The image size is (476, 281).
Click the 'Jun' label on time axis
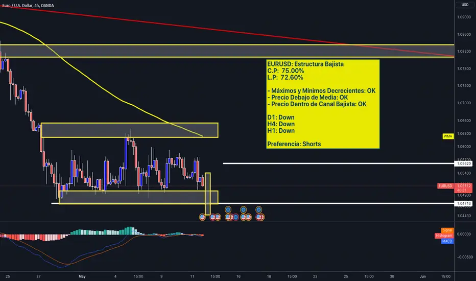click(422, 276)
